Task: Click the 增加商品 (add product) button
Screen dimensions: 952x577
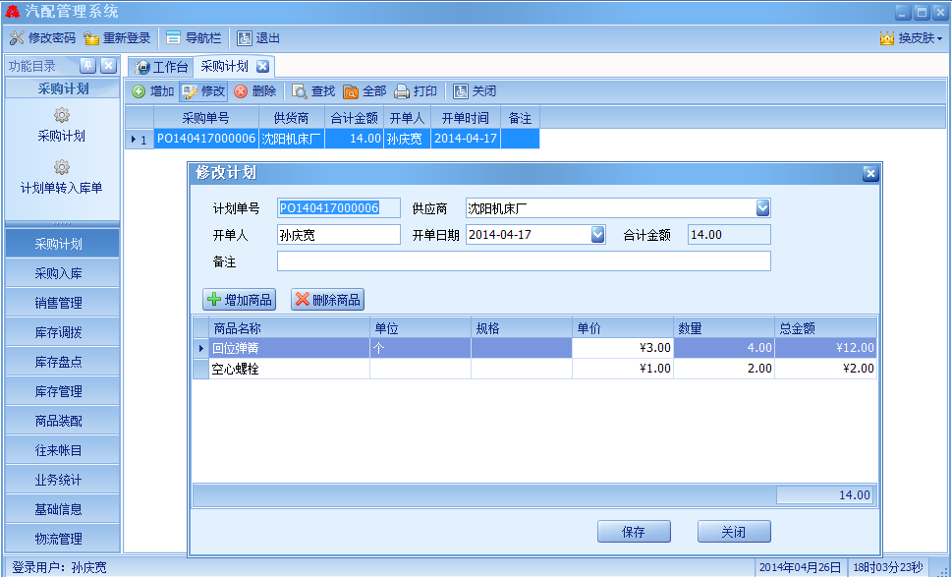Action: tap(239, 300)
